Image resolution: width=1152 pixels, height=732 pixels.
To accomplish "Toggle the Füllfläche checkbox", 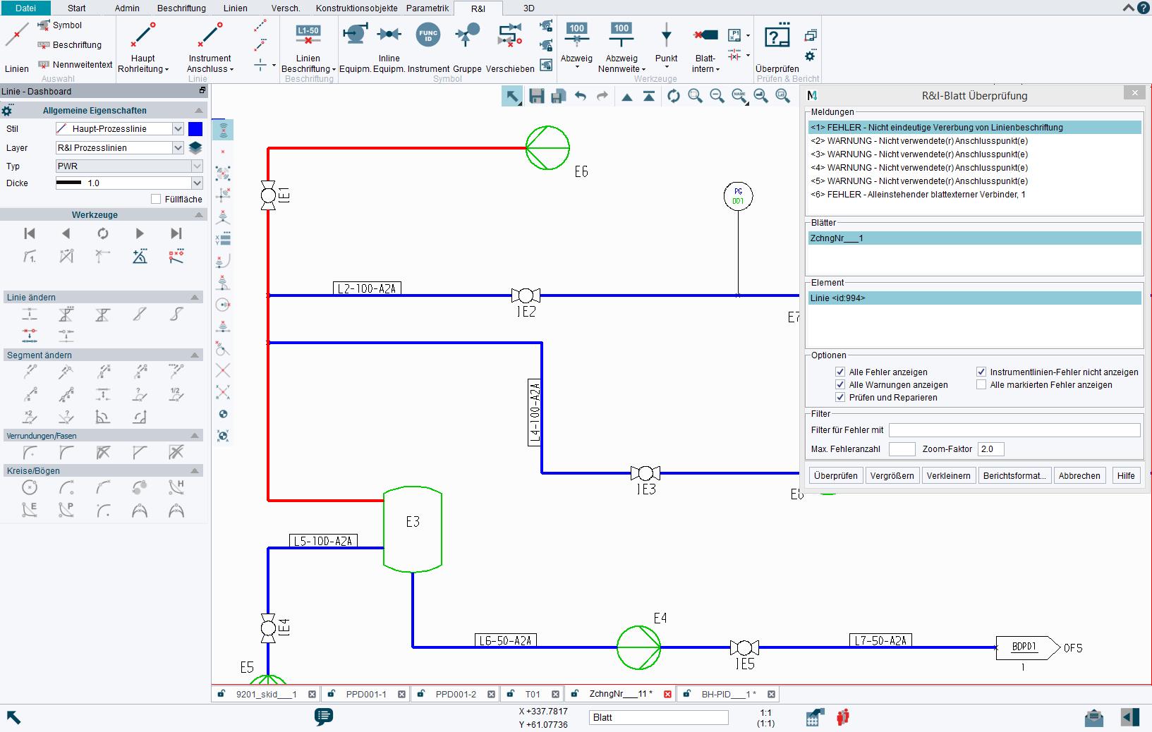I will 156,200.
